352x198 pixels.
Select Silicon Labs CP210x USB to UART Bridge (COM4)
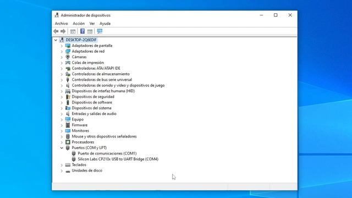point(118,159)
